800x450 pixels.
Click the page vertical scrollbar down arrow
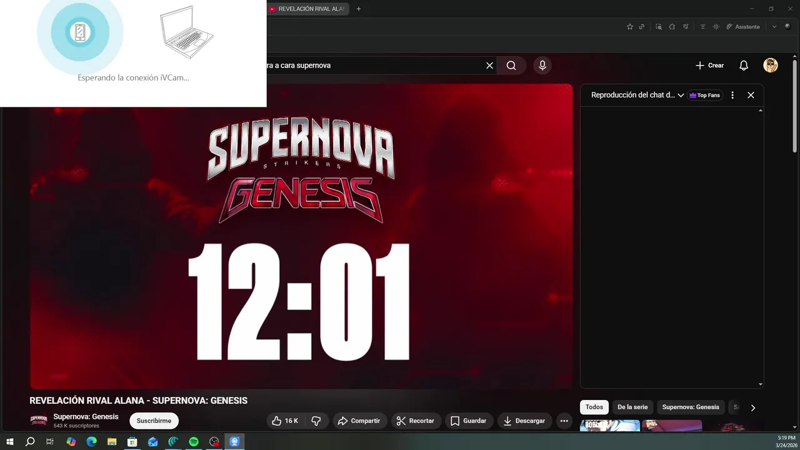coord(795,427)
